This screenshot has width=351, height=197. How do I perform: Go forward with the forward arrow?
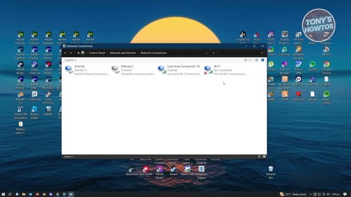pyautogui.click(x=71, y=53)
